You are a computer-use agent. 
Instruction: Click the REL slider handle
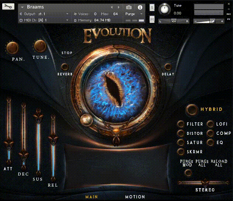coord(53,139)
